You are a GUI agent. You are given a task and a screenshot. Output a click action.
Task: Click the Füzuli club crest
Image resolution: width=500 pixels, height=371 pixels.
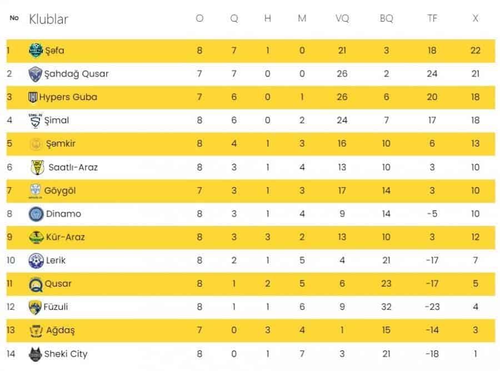(35, 307)
